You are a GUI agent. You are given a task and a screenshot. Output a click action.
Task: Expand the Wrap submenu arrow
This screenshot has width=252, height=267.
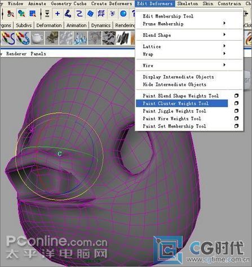click(x=224, y=54)
